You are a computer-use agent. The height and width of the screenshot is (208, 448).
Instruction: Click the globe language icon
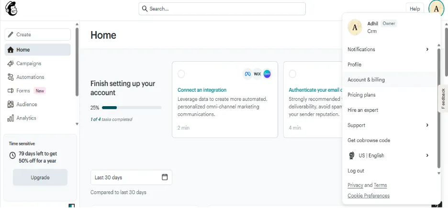[x=352, y=155]
